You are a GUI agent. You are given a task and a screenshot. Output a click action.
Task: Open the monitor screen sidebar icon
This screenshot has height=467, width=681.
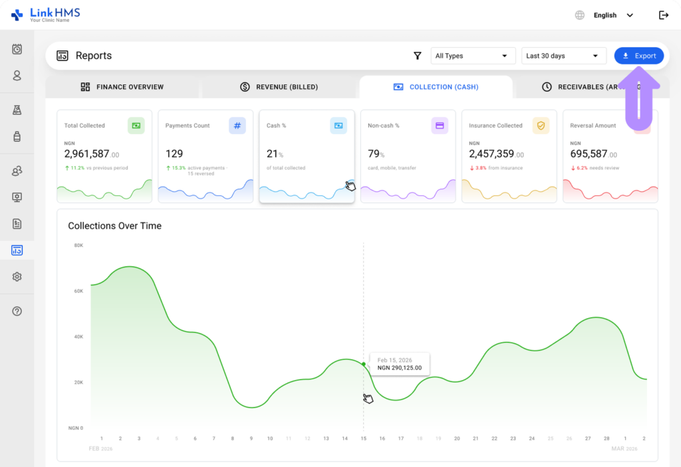17,197
